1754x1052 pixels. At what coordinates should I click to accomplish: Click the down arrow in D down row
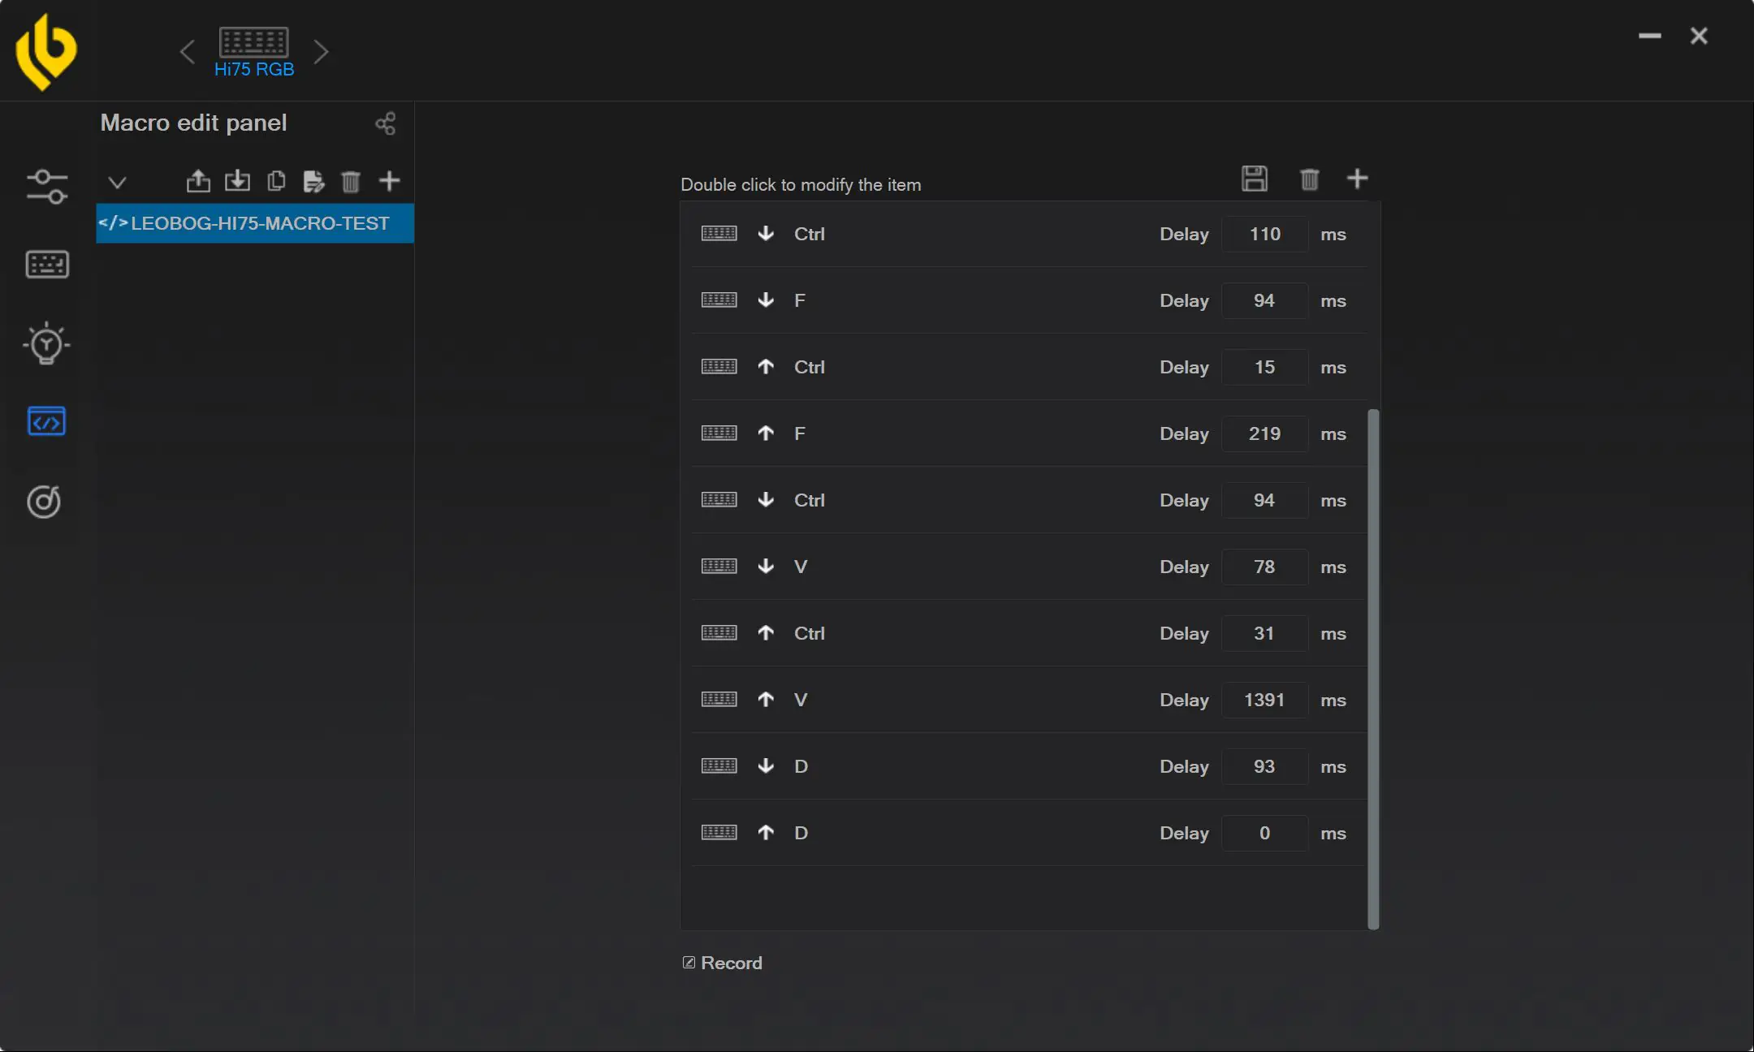(x=766, y=766)
